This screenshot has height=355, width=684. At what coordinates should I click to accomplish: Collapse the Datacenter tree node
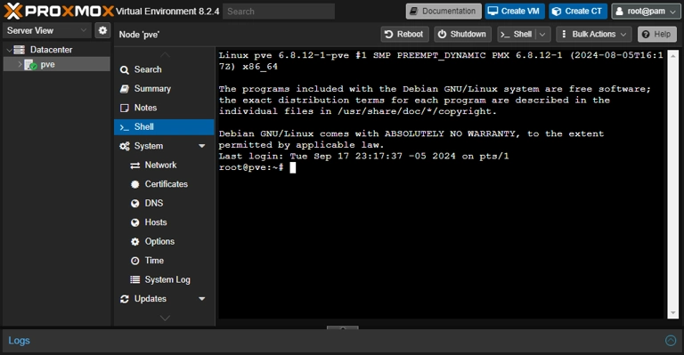(9, 50)
